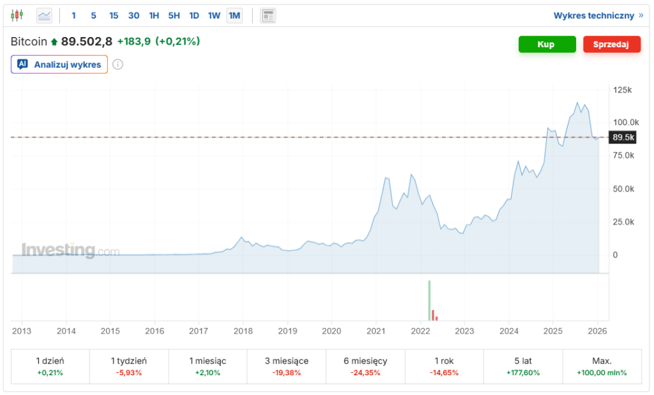The width and height of the screenshot is (654, 395).
Task: Select the 5H timeframe tab
Action: coord(174,15)
